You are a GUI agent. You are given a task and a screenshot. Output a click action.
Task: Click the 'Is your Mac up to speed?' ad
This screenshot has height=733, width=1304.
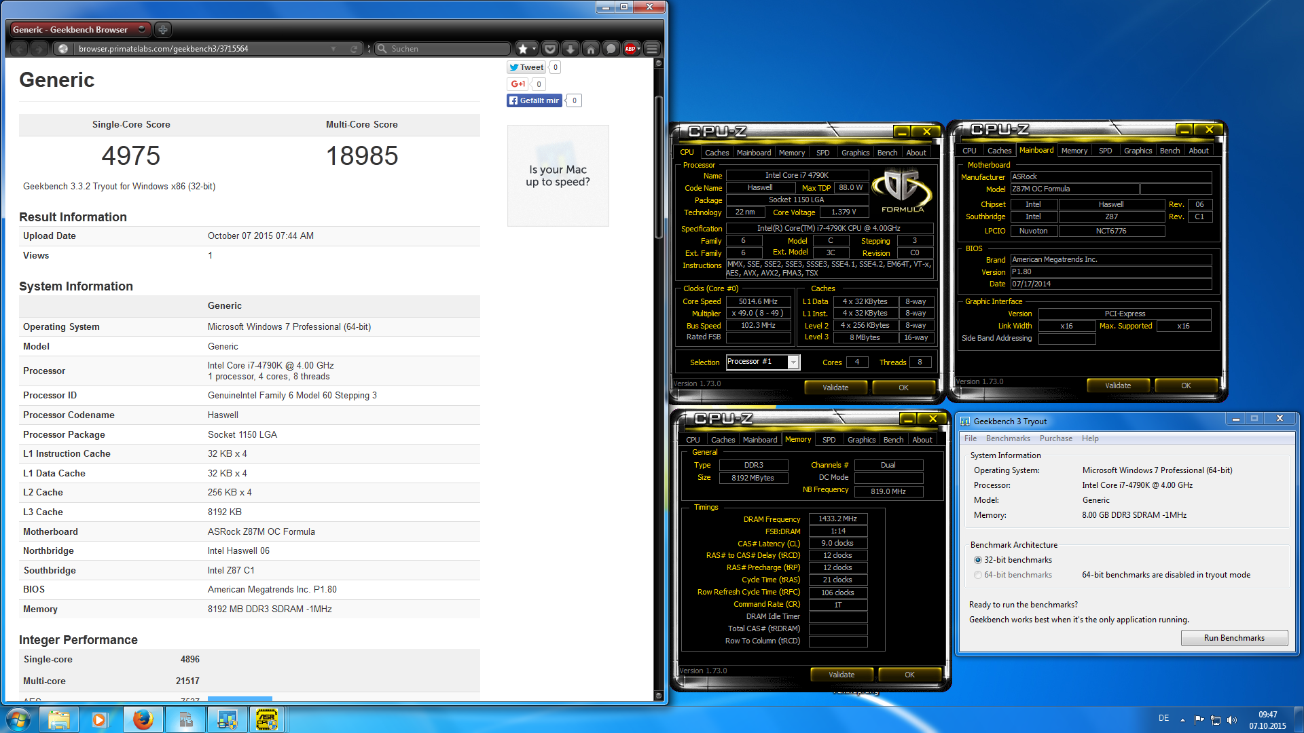pos(558,176)
